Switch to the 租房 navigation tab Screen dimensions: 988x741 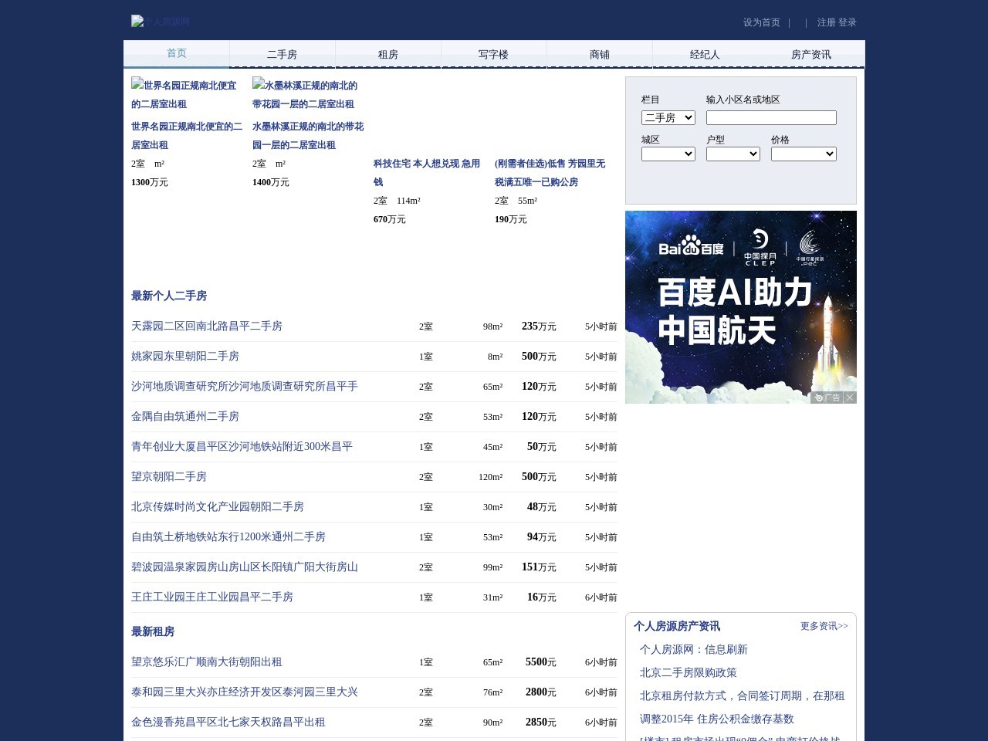coord(387,54)
